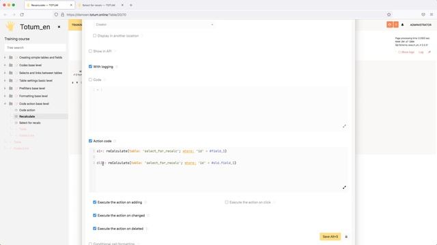
Task: Bookmark this page with the star icon
Action: click(x=389, y=14)
